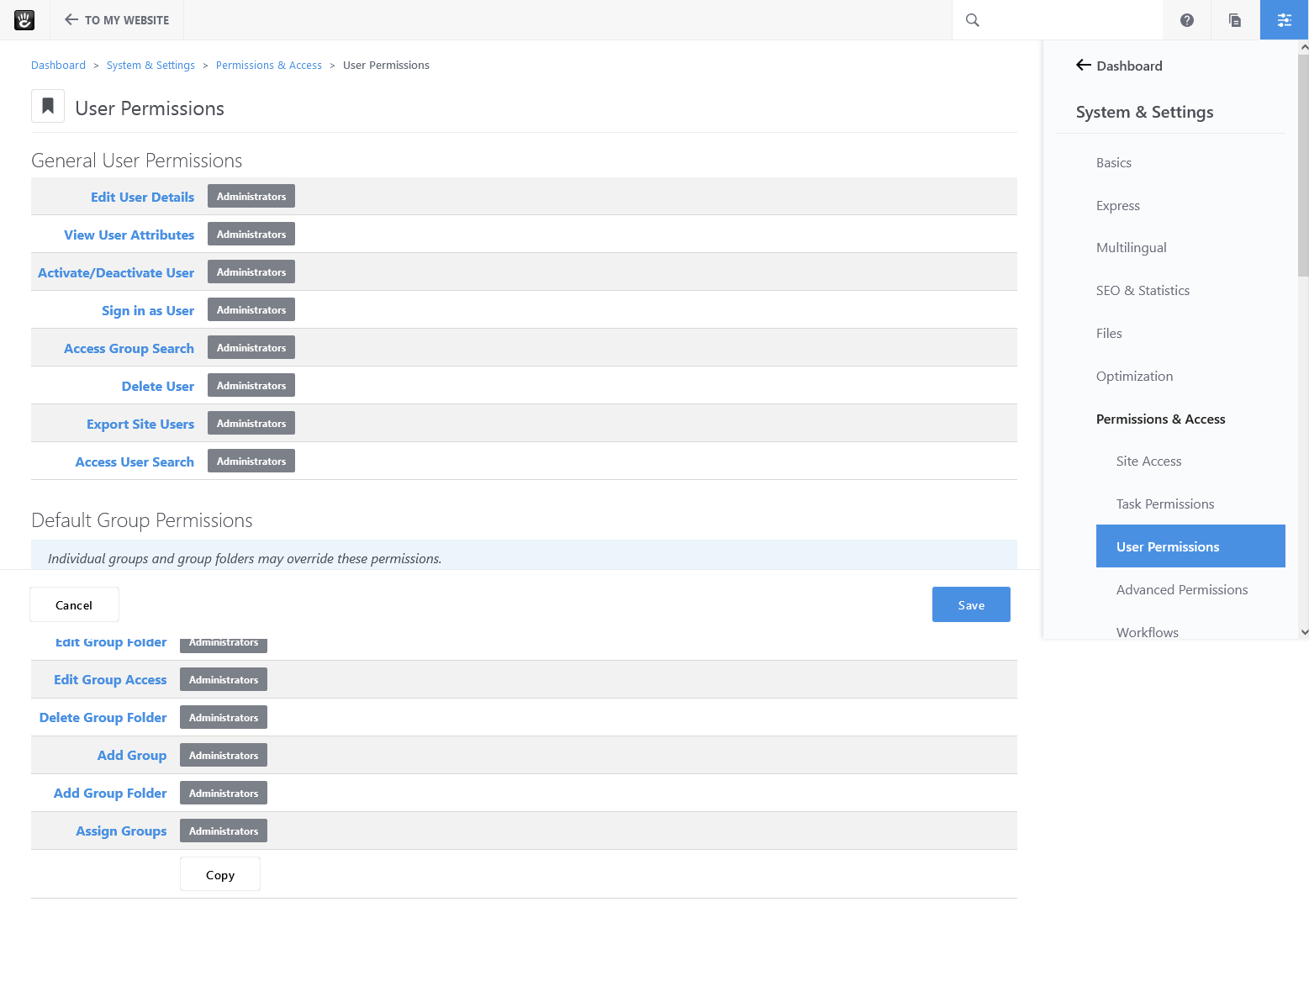Open SEO & Statistics settings
This screenshot has height=981, width=1309.
click(1143, 290)
